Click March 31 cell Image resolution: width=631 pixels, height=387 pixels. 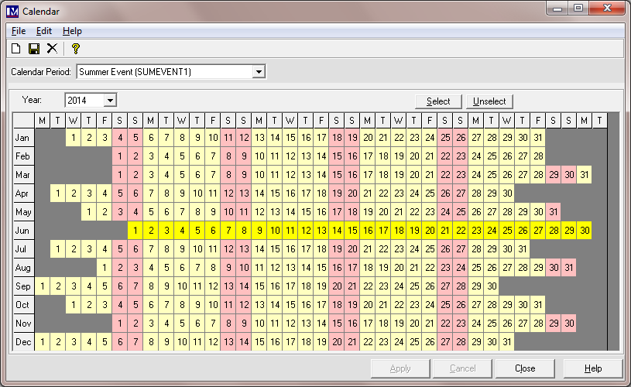pos(585,175)
